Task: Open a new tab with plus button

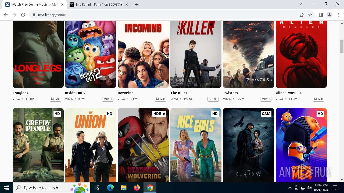Action: 137,5
